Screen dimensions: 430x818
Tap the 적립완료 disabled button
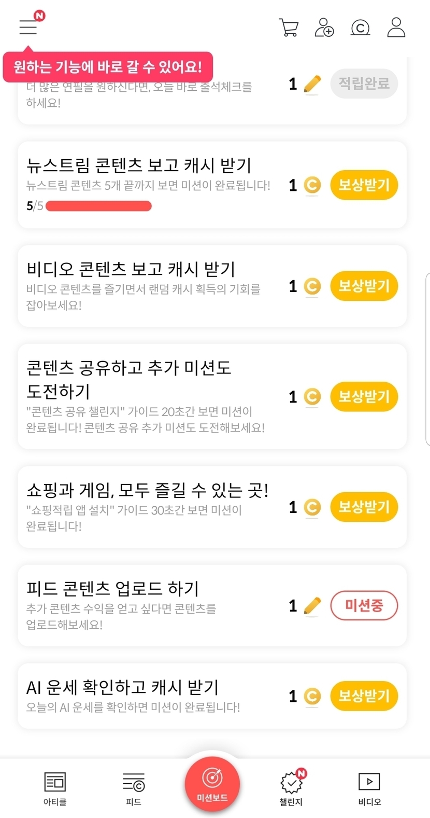(x=364, y=84)
